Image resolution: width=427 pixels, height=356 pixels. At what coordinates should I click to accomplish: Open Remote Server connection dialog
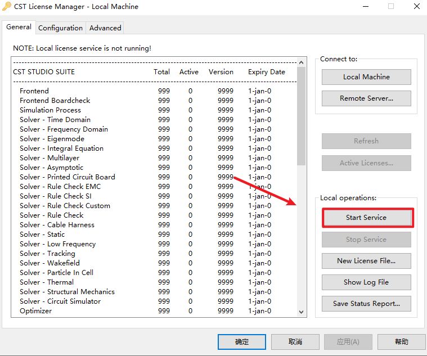tap(366, 98)
